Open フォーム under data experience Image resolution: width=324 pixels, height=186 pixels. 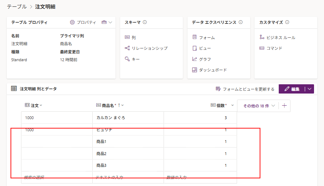coord(207,37)
